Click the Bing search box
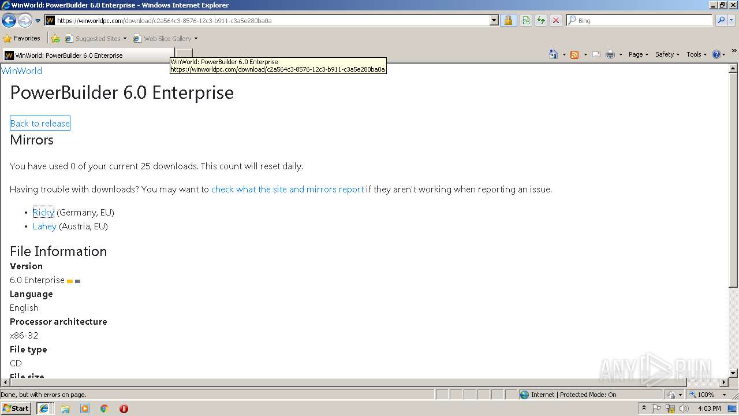The width and height of the screenshot is (739, 416). pyautogui.click(x=639, y=20)
